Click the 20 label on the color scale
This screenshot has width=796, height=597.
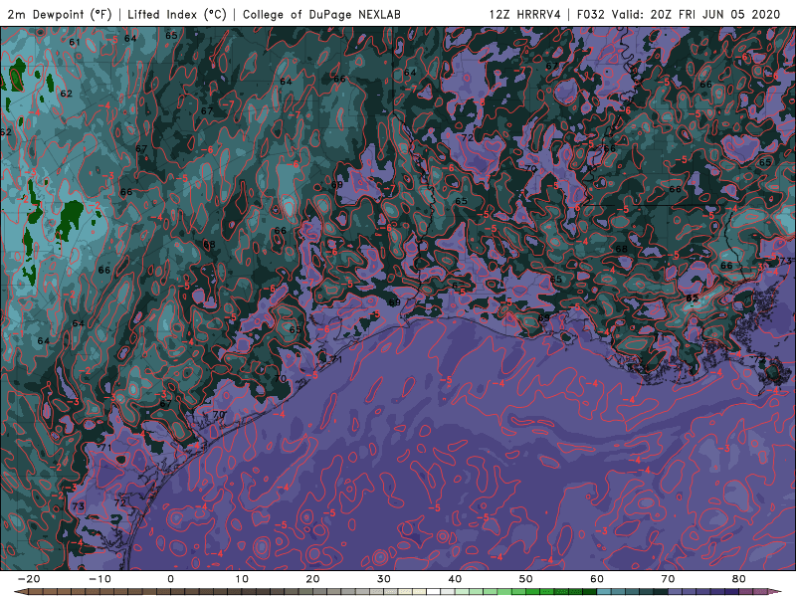pyautogui.click(x=312, y=579)
